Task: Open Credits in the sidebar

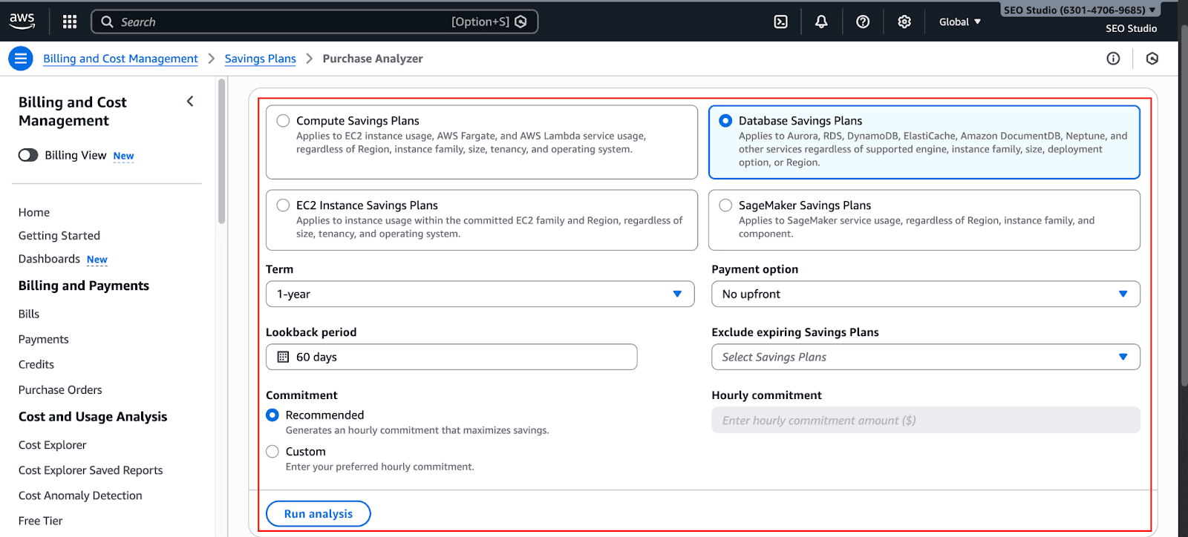Action: [x=36, y=364]
